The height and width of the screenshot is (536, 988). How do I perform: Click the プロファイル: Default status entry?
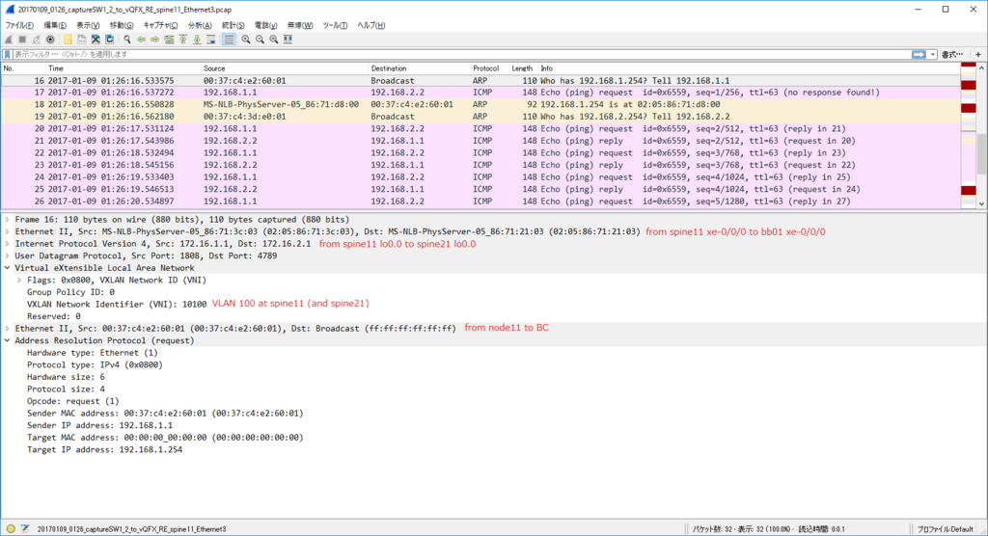[946, 529]
